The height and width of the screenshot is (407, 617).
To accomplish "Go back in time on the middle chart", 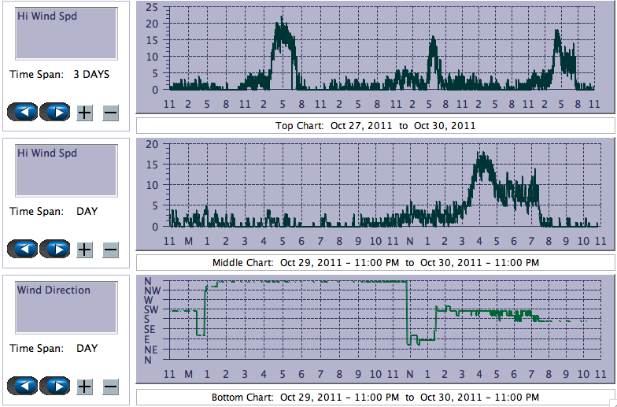I will (23, 250).
